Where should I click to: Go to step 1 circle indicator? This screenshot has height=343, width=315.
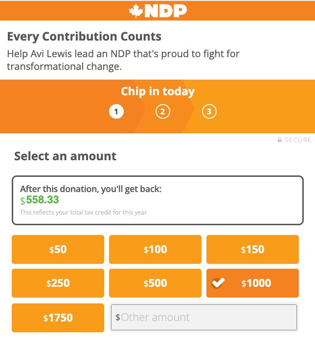click(116, 112)
